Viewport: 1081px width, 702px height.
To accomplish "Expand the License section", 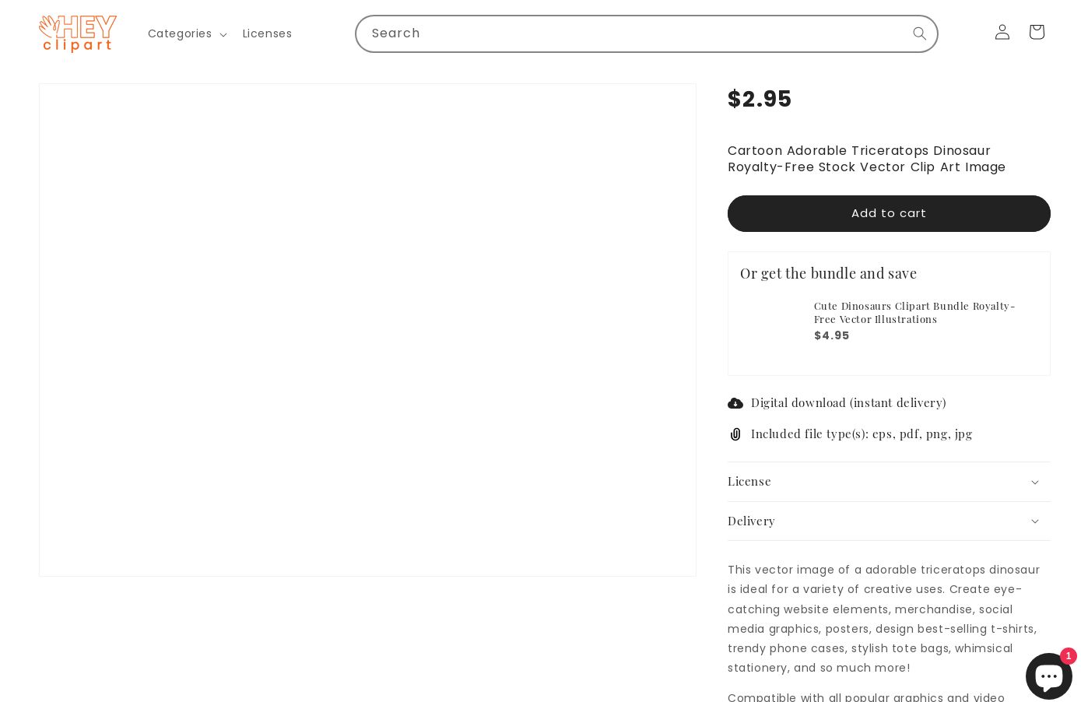I will (889, 482).
